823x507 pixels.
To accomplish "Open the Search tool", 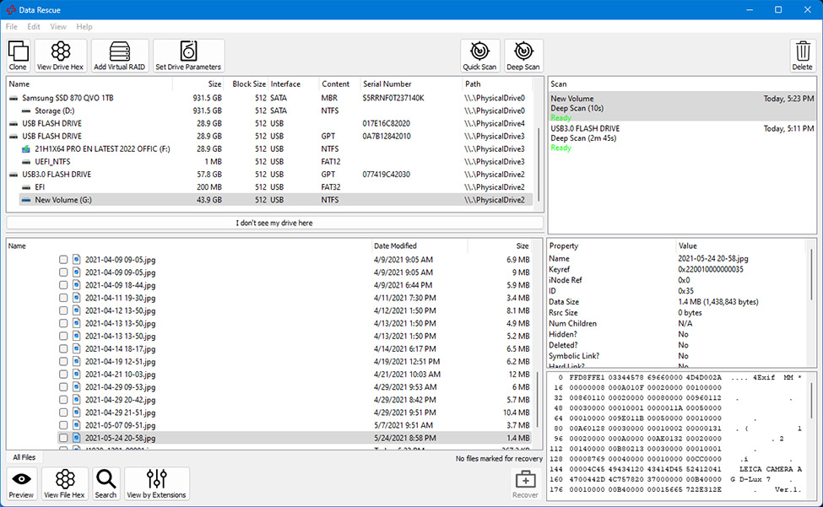I will pyautogui.click(x=106, y=483).
